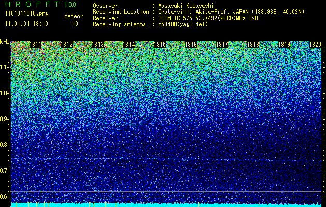Select the ICOM IC-575 53.7492 MHz USB text

click(208, 18)
